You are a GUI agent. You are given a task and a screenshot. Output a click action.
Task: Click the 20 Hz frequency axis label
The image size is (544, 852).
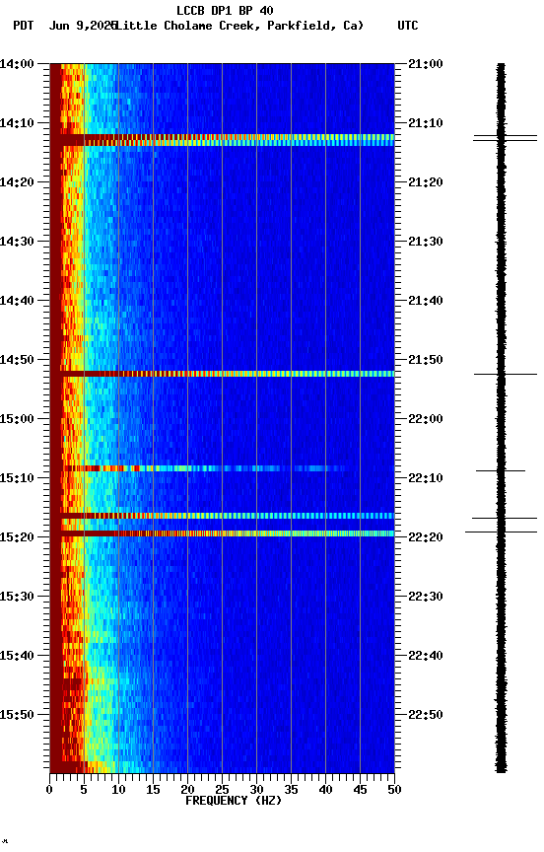[x=187, y=791]
